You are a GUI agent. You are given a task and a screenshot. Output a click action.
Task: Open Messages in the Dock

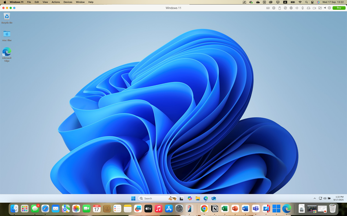pyautogui.click(x=35, y=208)
